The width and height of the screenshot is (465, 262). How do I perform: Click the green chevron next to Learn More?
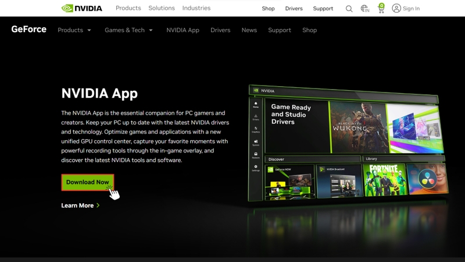pyautogui.click(x=98, y=206)
